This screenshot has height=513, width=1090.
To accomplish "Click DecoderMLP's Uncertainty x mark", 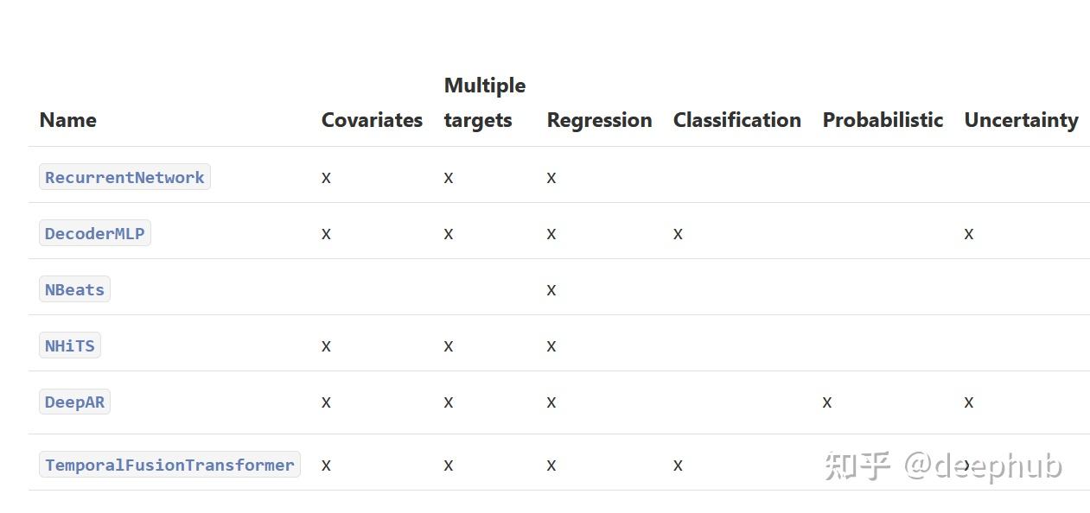I will [969, 233].
